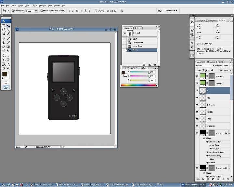234x187 pixels.
Task: Hide the Shape 6 layer
Action: click(197, 76)
